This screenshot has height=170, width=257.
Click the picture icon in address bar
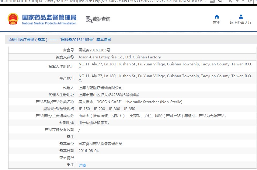pos(212,1)
